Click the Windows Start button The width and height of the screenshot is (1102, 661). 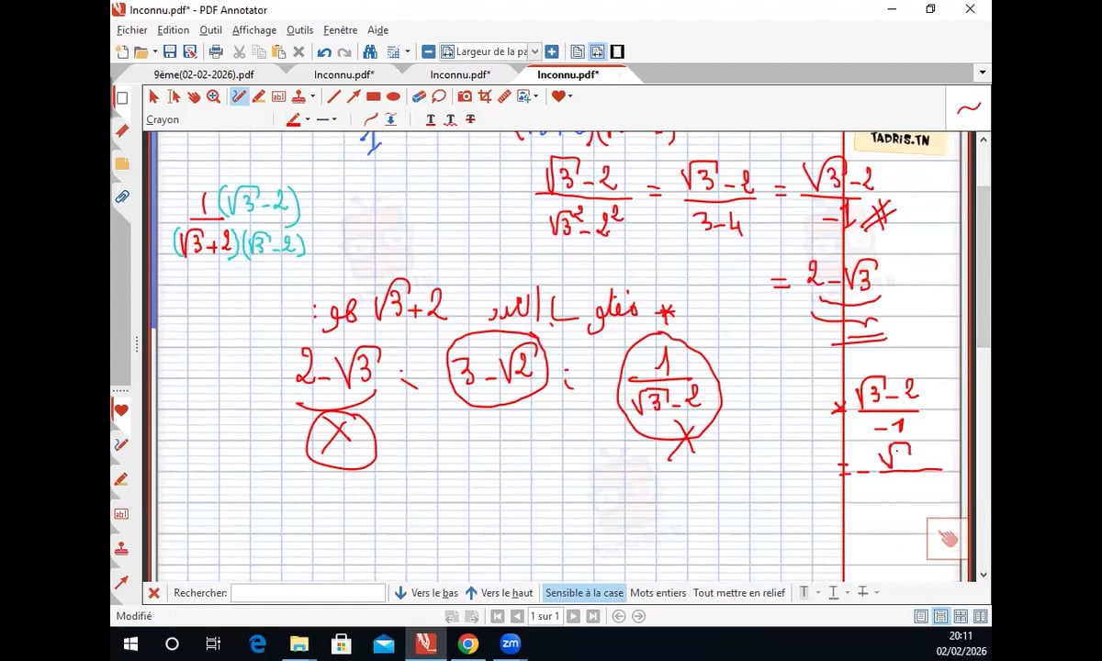click(x=130, y=644)
